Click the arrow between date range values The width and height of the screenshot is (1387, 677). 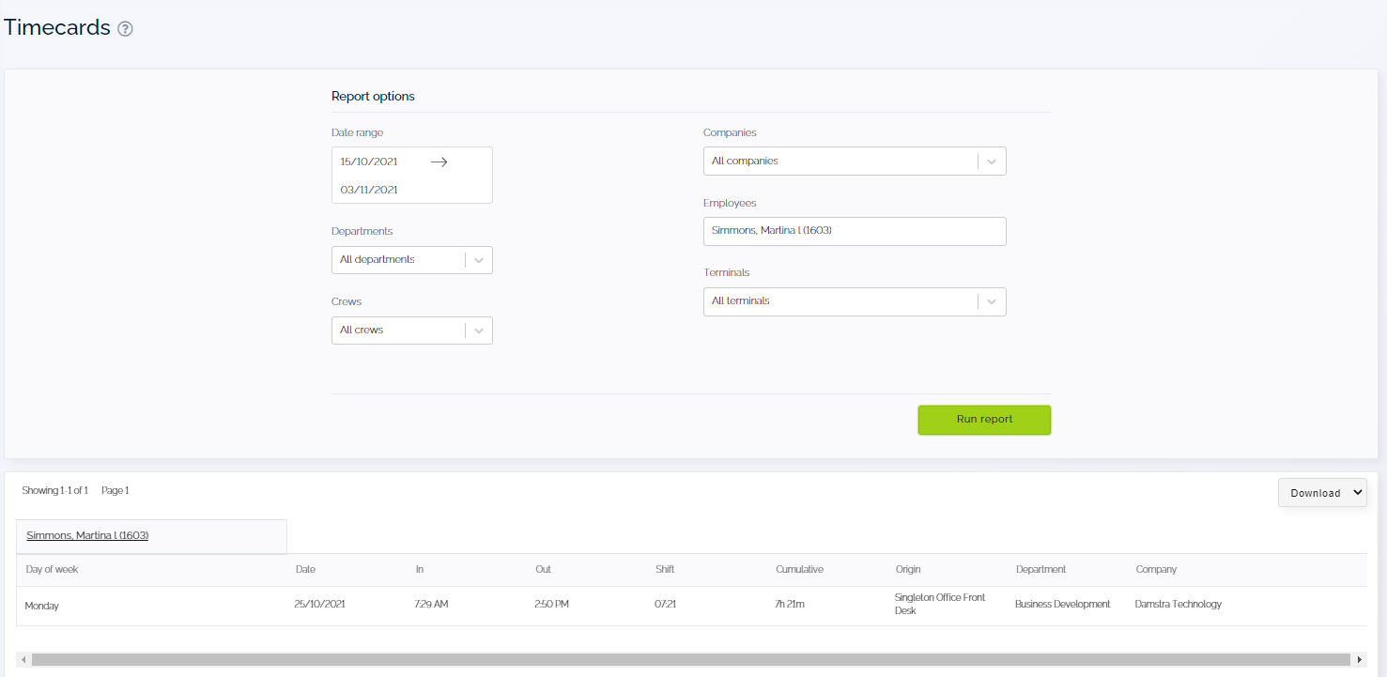click(x=439, y=162)
